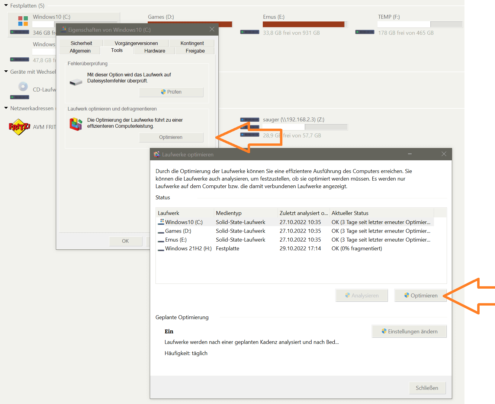Sort by Zuletzt analysiert column header
This screenshot has height=404, width=495.
click(x=304, y=213)
